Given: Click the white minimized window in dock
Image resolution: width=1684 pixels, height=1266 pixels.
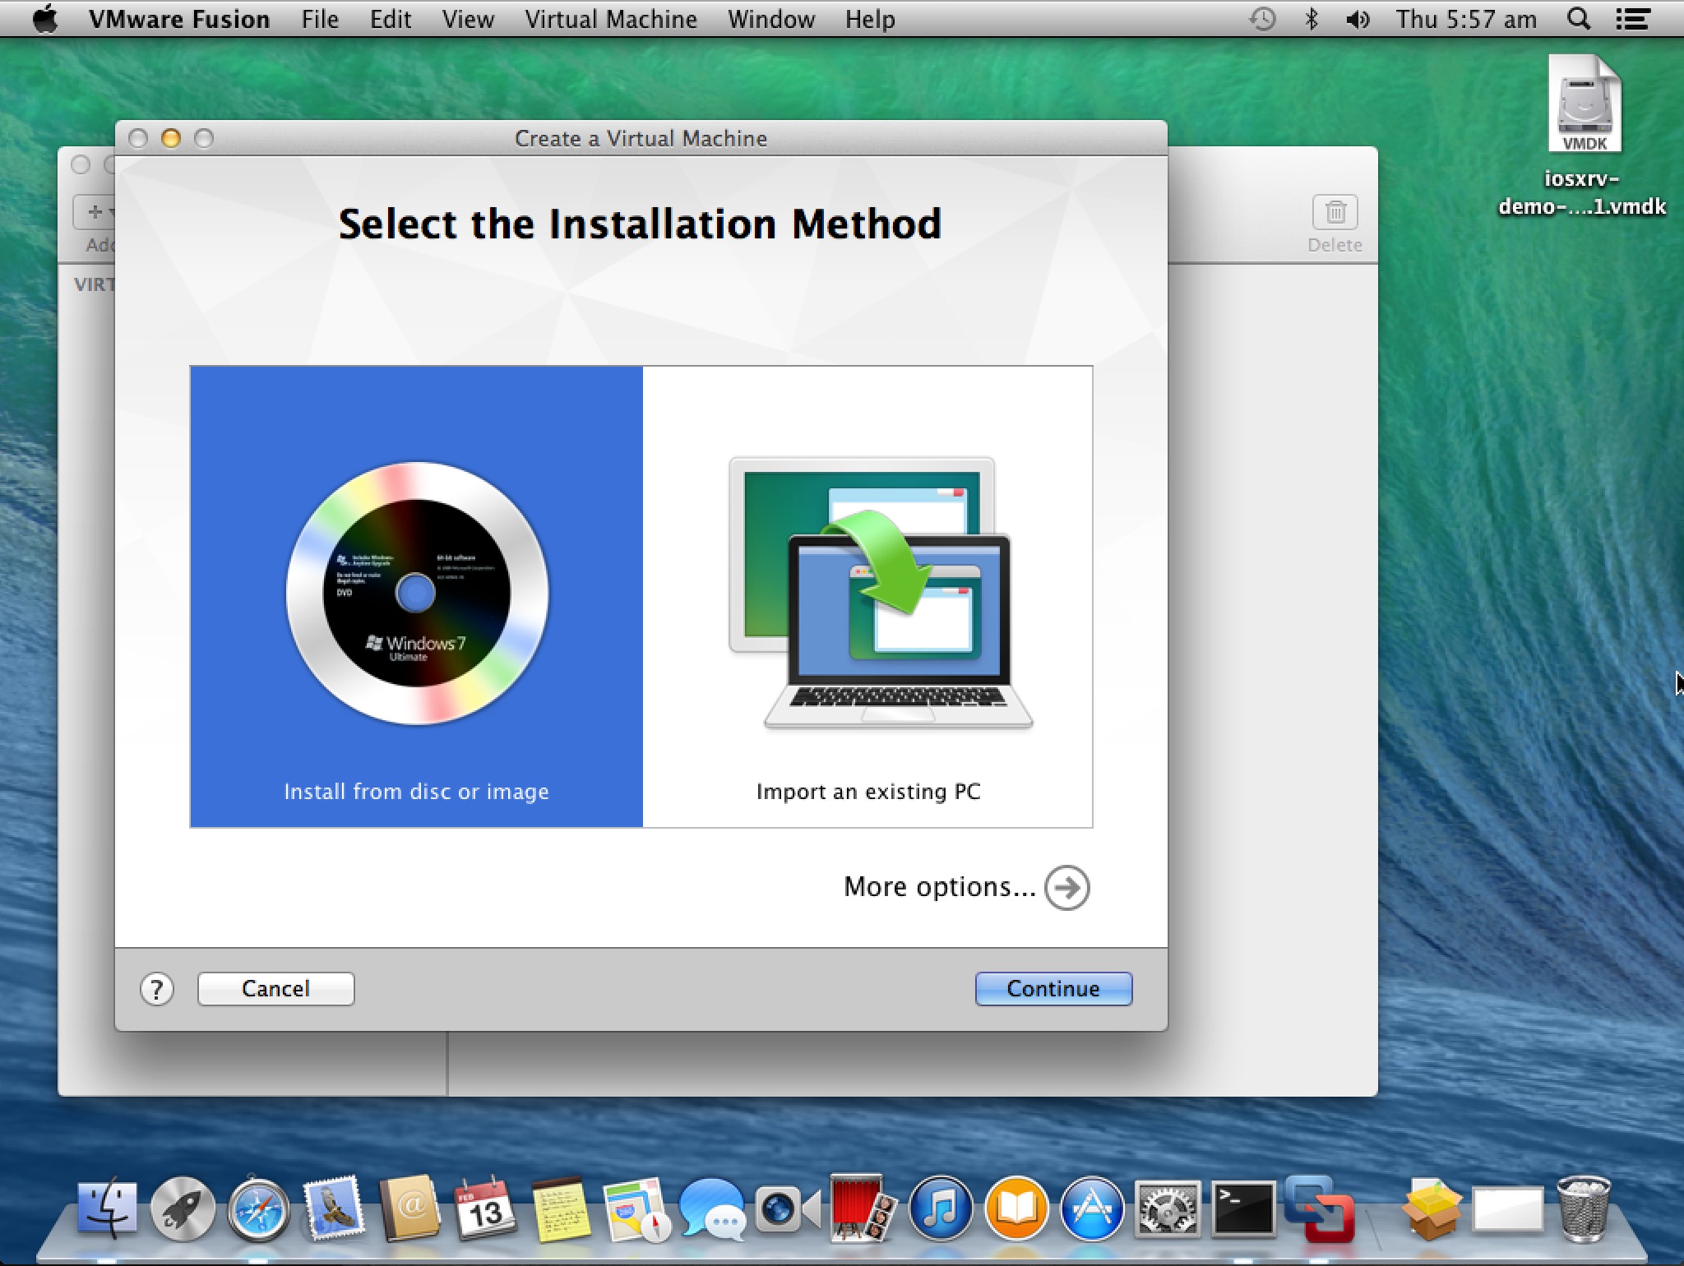Looking at the screenshot, I should click(1508, 1209).
